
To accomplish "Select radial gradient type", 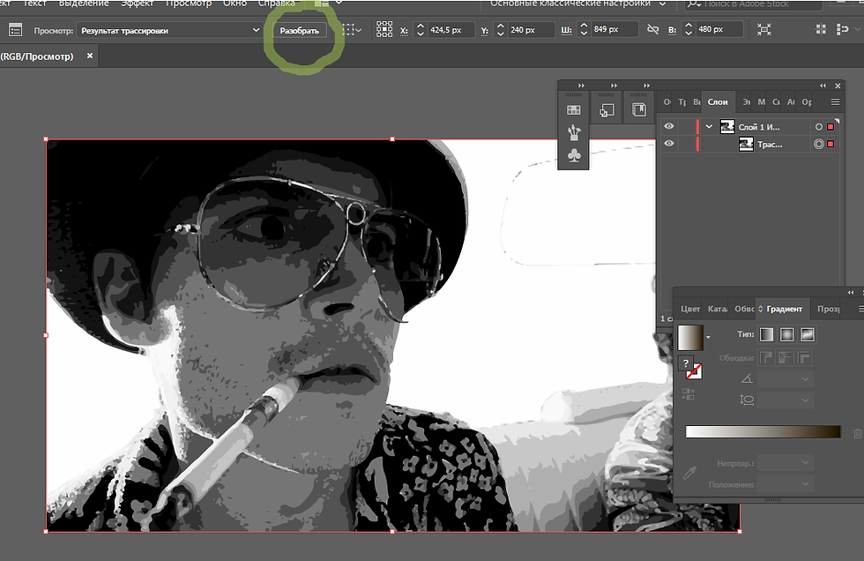I will 786,334.
